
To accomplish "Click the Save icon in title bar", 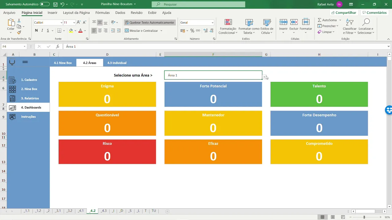I will click(55, 4).
